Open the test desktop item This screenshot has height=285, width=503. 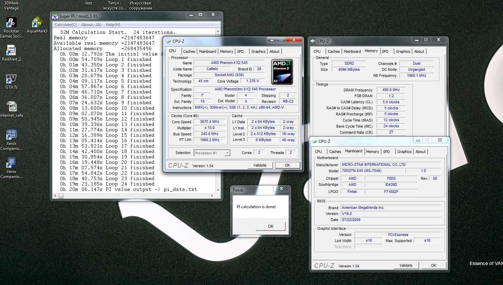[89, 3]
